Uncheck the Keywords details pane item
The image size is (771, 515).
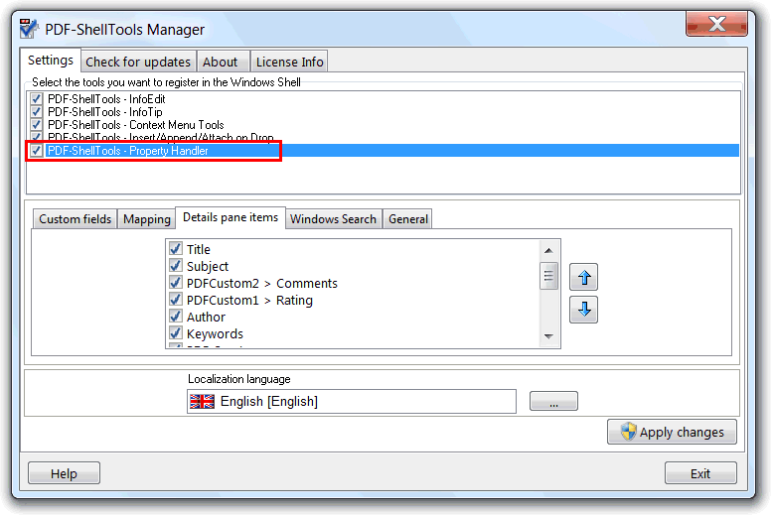176,332
